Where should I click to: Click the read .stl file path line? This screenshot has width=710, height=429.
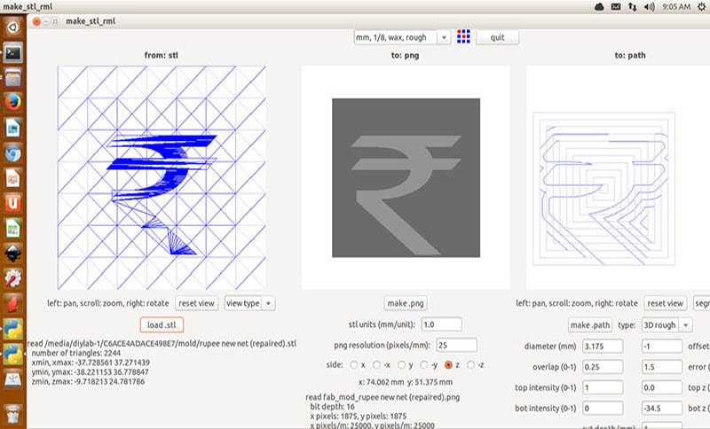[162, 344]
